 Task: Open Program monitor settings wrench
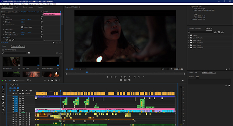pos(171,69)
